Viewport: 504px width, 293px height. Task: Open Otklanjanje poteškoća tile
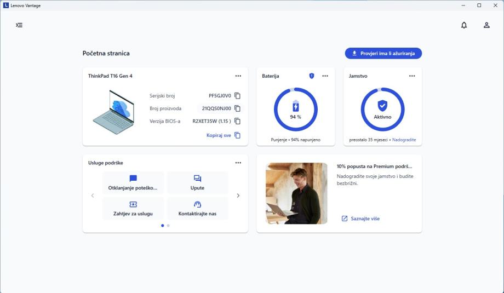(133, 183)
